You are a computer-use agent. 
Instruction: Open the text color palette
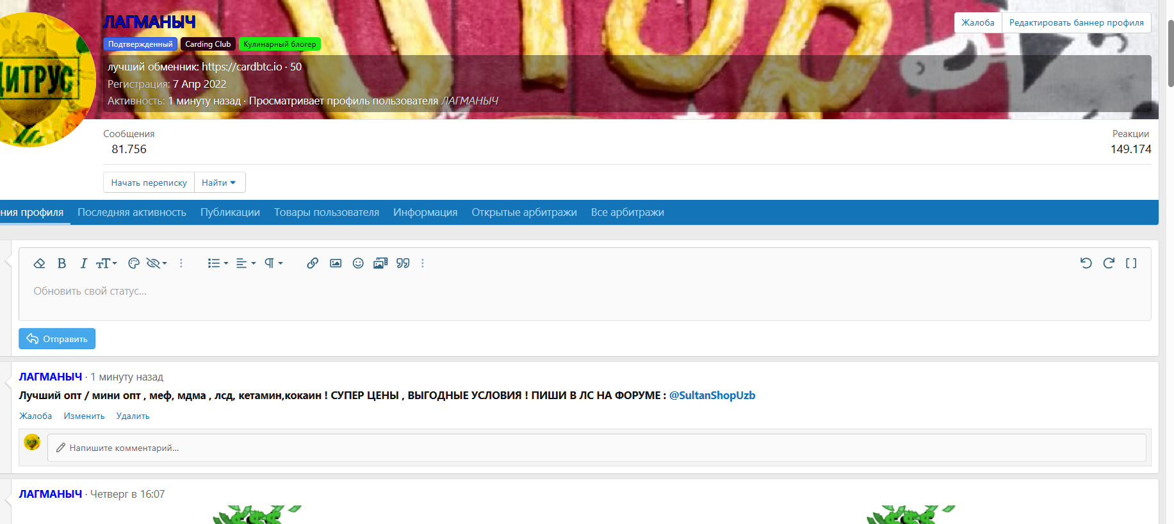coord(134,263)
